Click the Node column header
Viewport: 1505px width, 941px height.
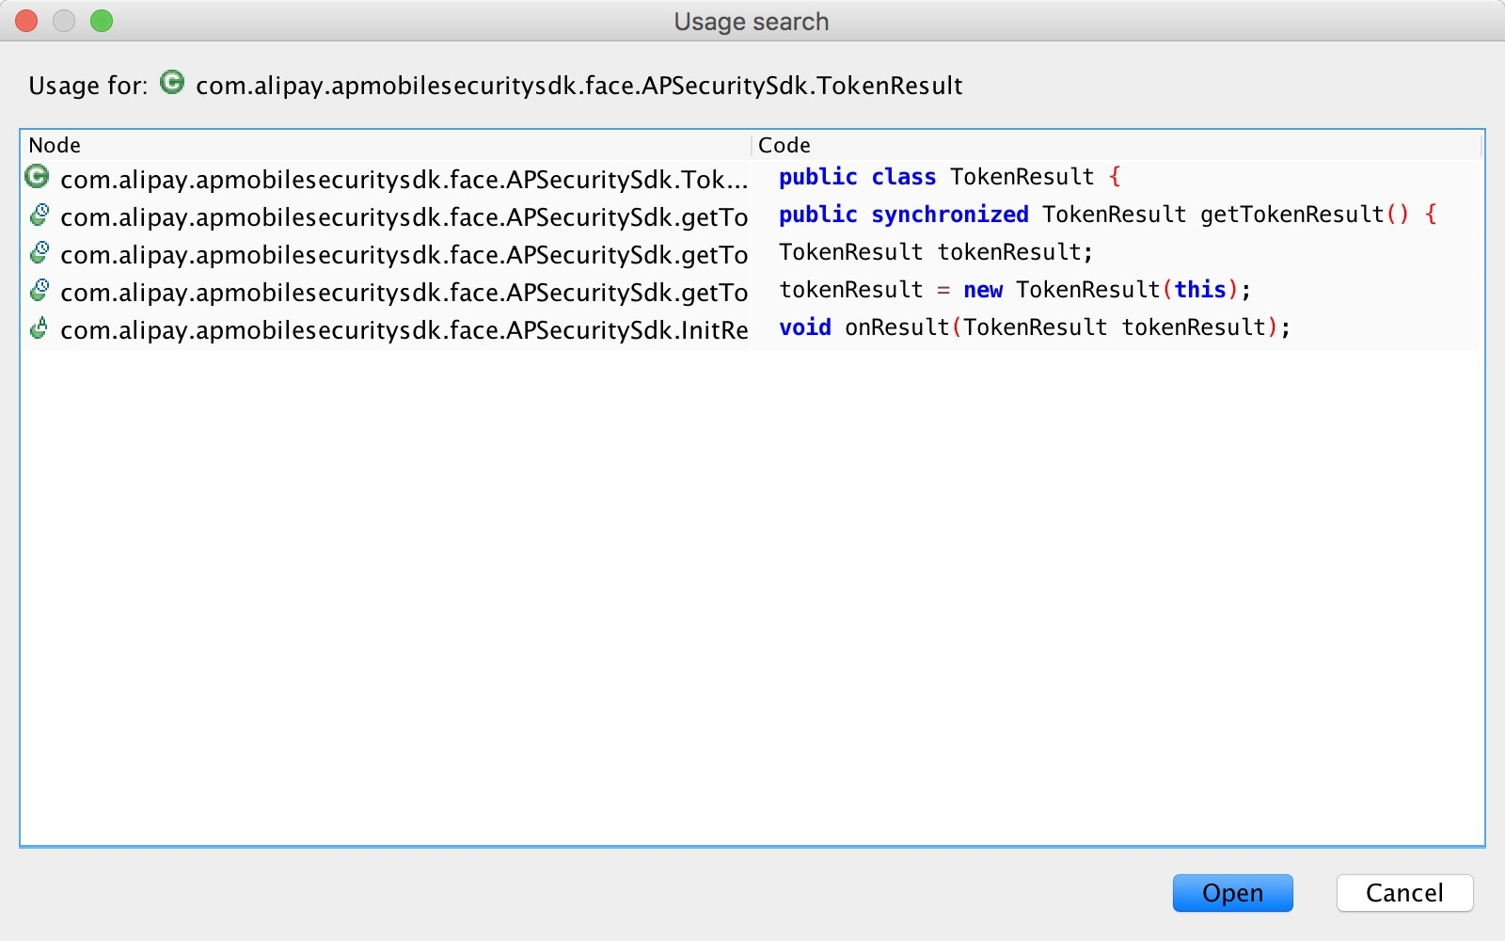click(x=386, y=145)
